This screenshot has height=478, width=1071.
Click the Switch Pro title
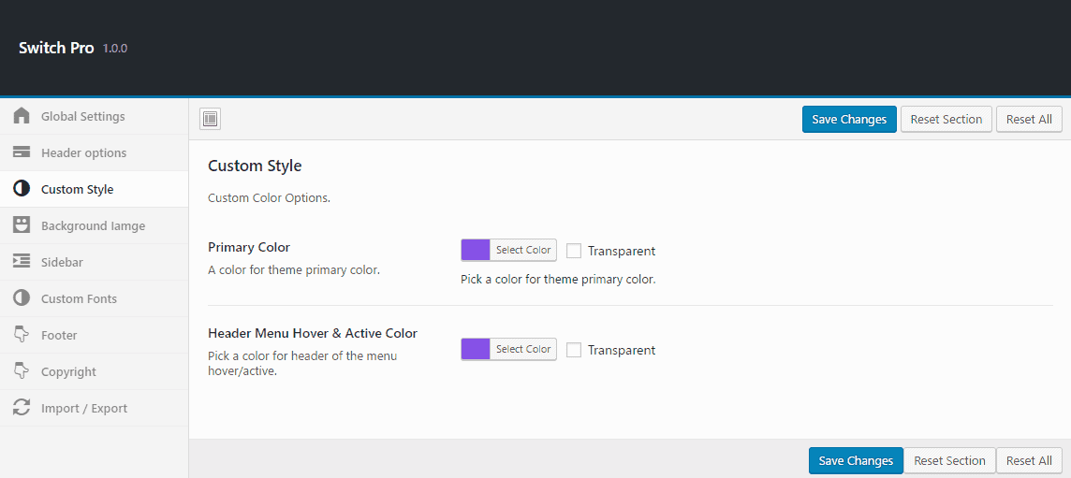[56, 48]
